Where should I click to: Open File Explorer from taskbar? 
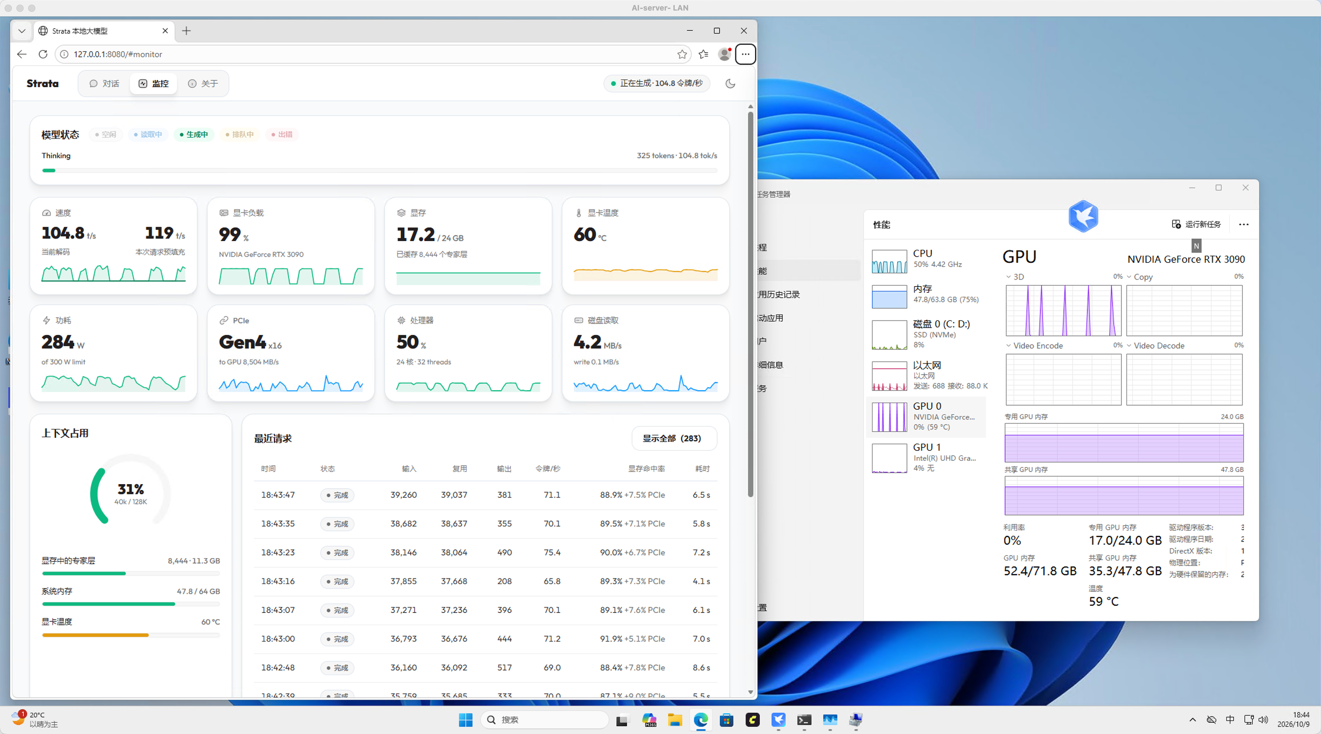[675, 720]
